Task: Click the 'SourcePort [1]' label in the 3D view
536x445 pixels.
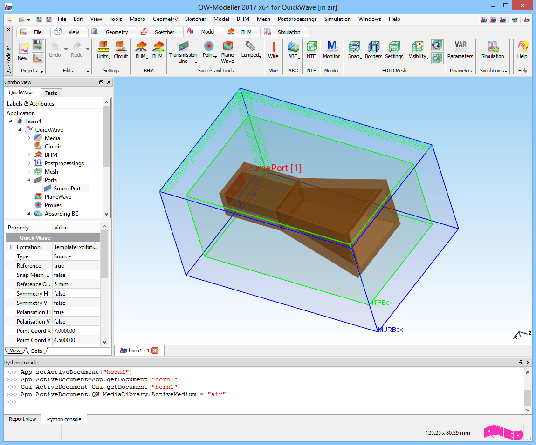Action: click(x=272, y=168)
